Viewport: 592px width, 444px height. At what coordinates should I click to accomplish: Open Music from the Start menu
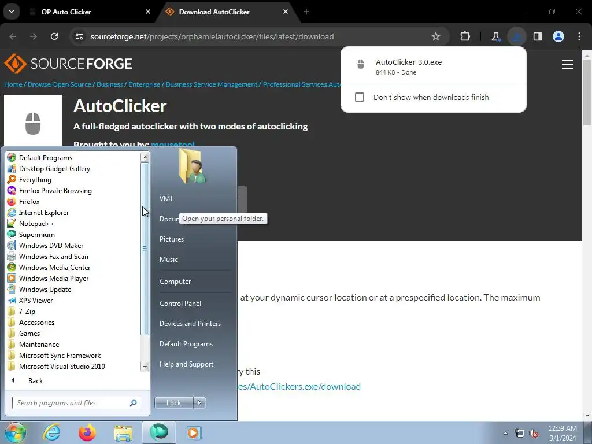[x=168, y=260]
